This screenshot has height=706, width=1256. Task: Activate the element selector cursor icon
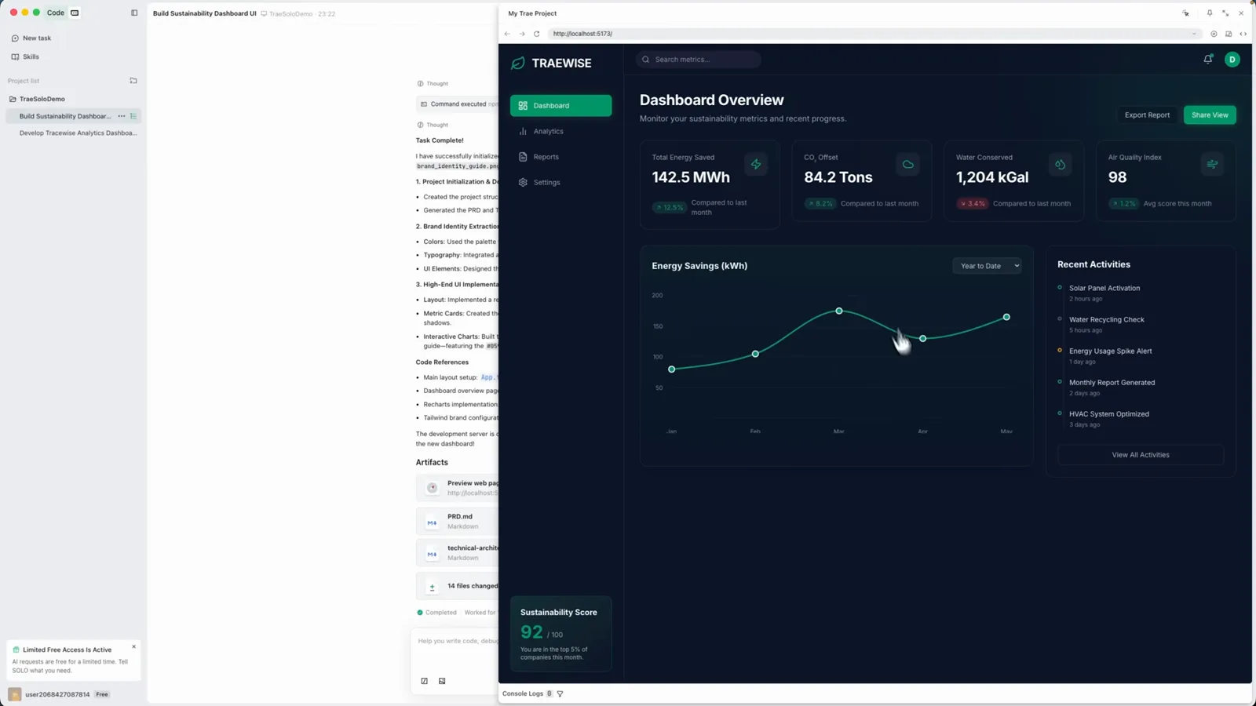coord(1185,13)
